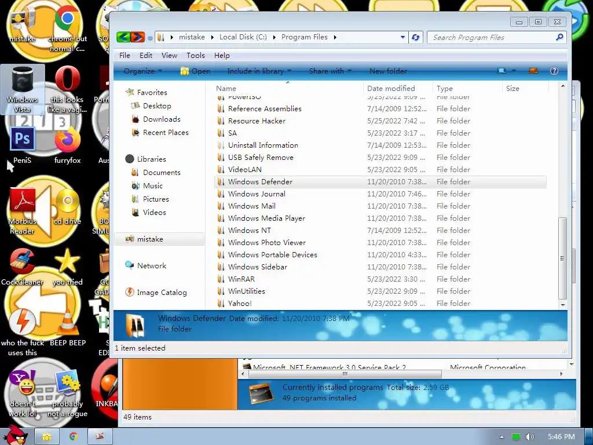Select the VideoLAN folder row
This screenshot has width=593, height=445.
[380, 170]
